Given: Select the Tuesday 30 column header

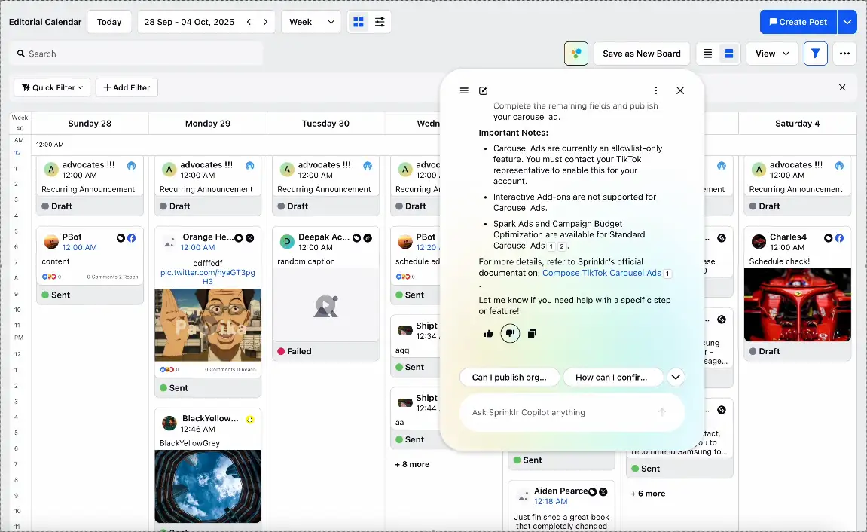Looking at the screenshot, I should [325, 124].
